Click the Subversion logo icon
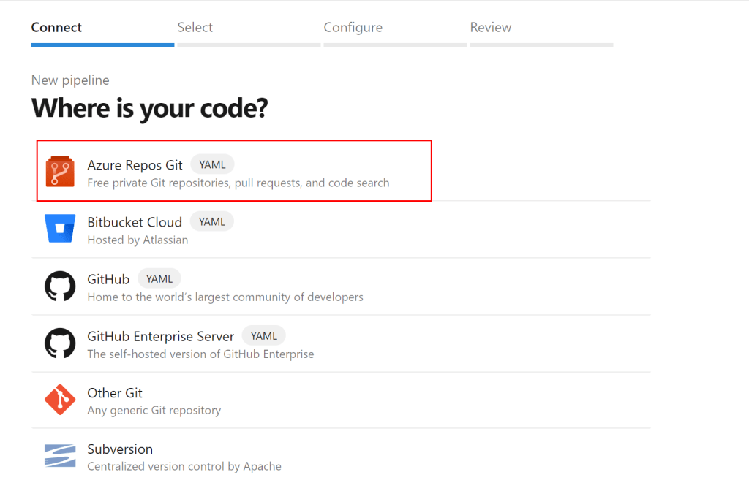 (60, 457)
